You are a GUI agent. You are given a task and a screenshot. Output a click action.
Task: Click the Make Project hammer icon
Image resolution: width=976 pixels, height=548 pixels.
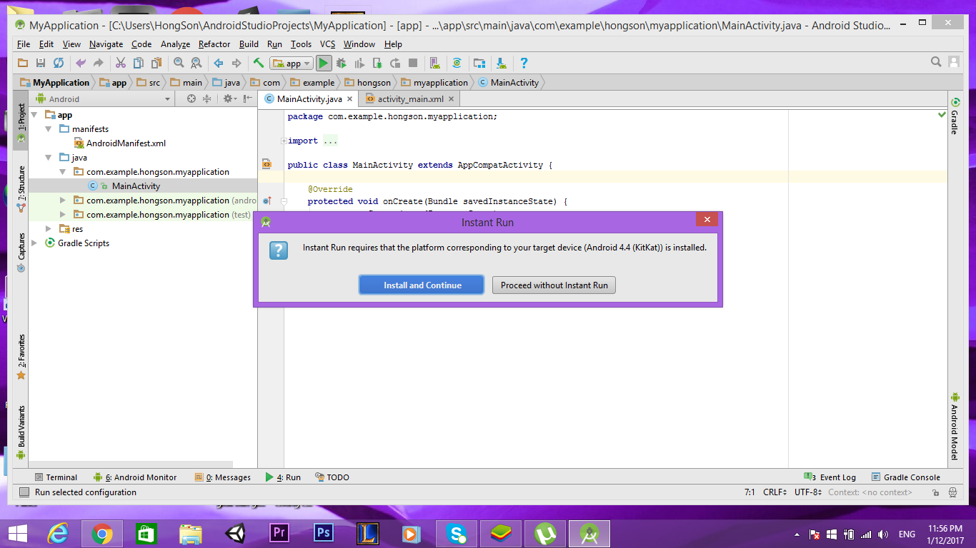pos(259,63)
